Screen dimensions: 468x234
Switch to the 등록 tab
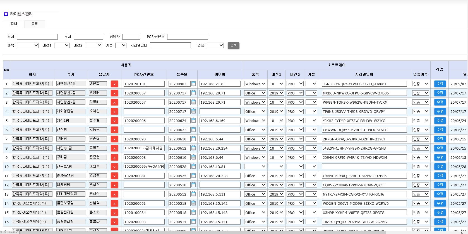point(35,24)
